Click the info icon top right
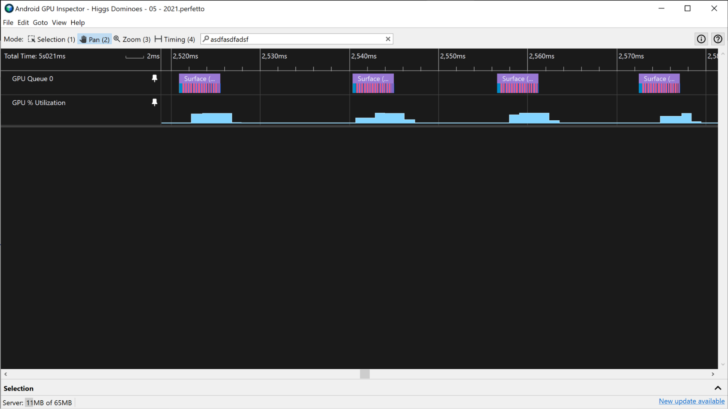Viewport: 728px width, 409px height. (701, 39)
